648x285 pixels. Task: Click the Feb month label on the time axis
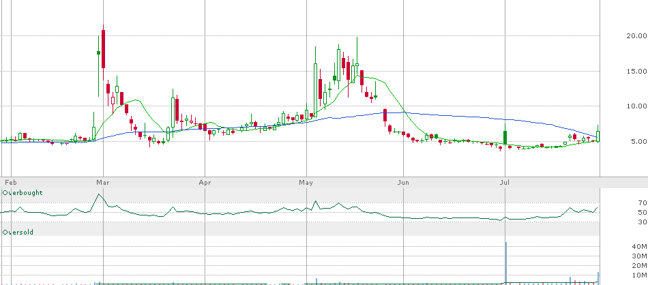(10, 183)
